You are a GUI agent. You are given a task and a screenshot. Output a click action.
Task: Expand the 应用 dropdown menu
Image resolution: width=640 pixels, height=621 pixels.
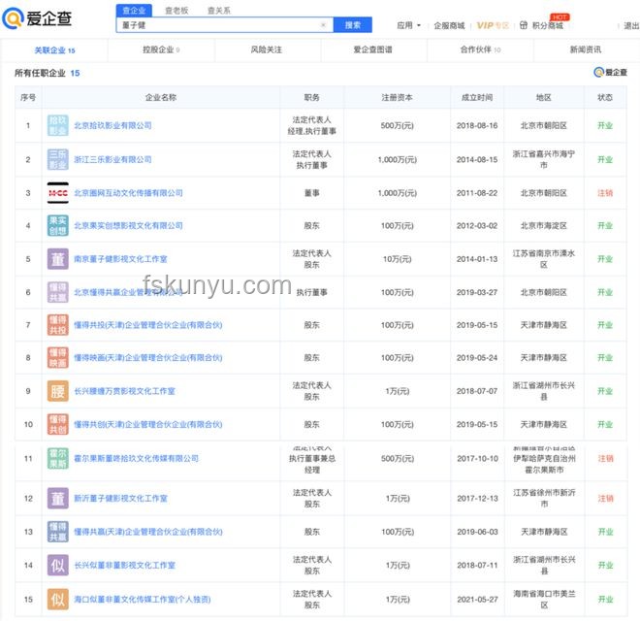(408, 25)
